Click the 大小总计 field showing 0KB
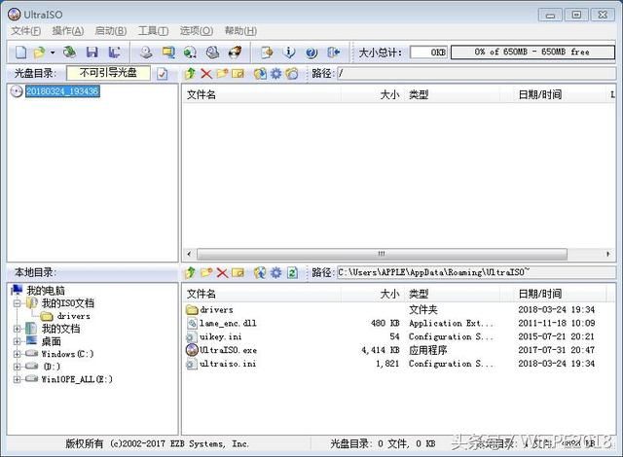 click(x=428, y=53)
